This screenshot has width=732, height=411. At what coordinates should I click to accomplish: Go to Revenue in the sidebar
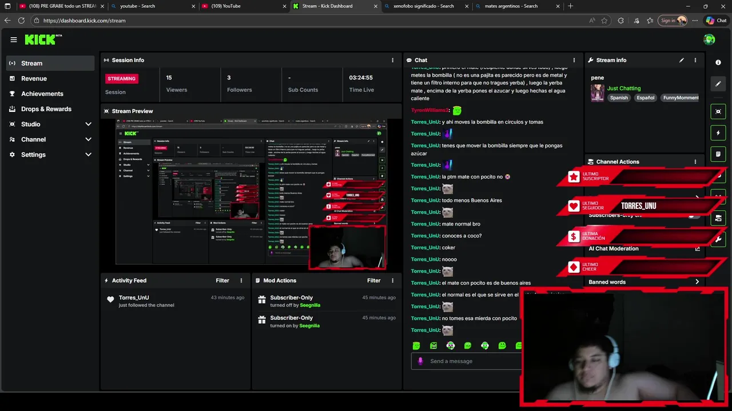50,78
